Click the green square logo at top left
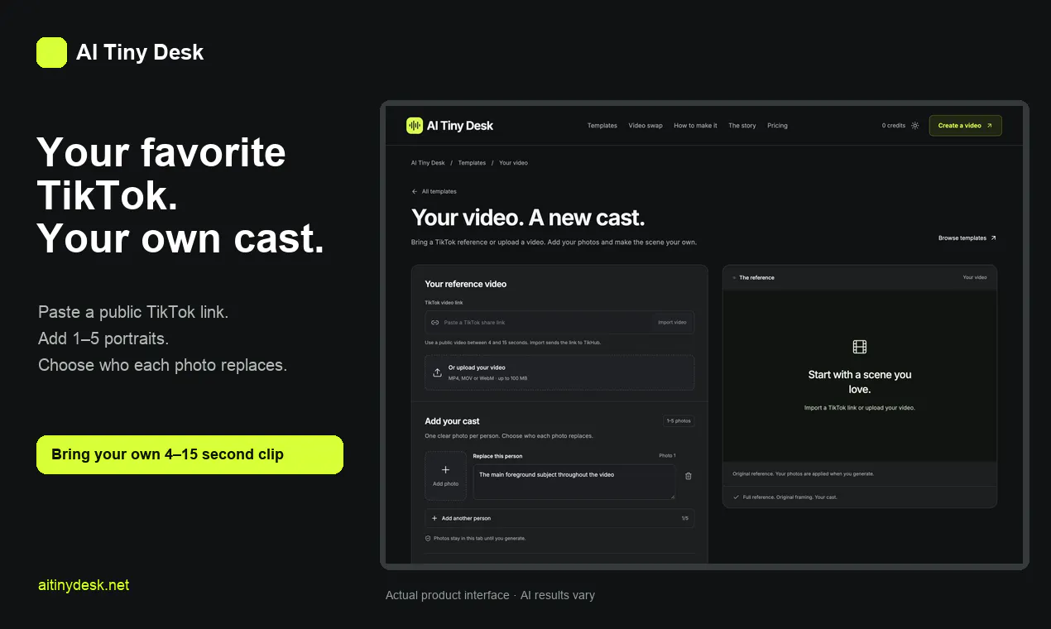The image size is (1051, 629). tap(51, 52)
